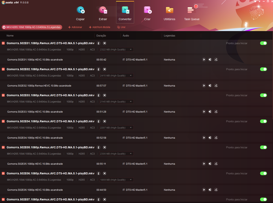Preview the S02E03 HEVC title
Viewport: 273px width, 203px height.
pos(204,112)
